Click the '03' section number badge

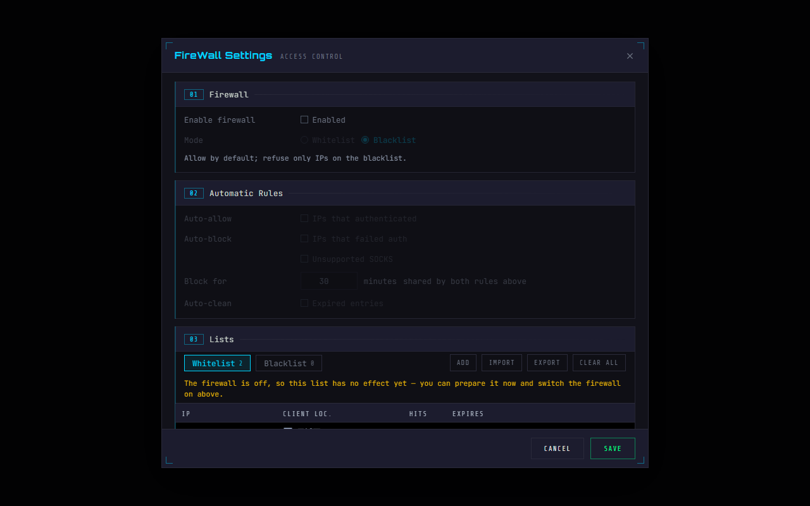194,339
